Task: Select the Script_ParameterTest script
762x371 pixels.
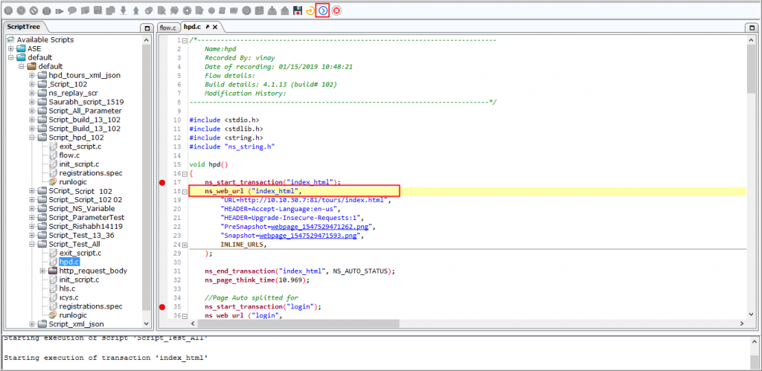Action: tap(86, 218)
